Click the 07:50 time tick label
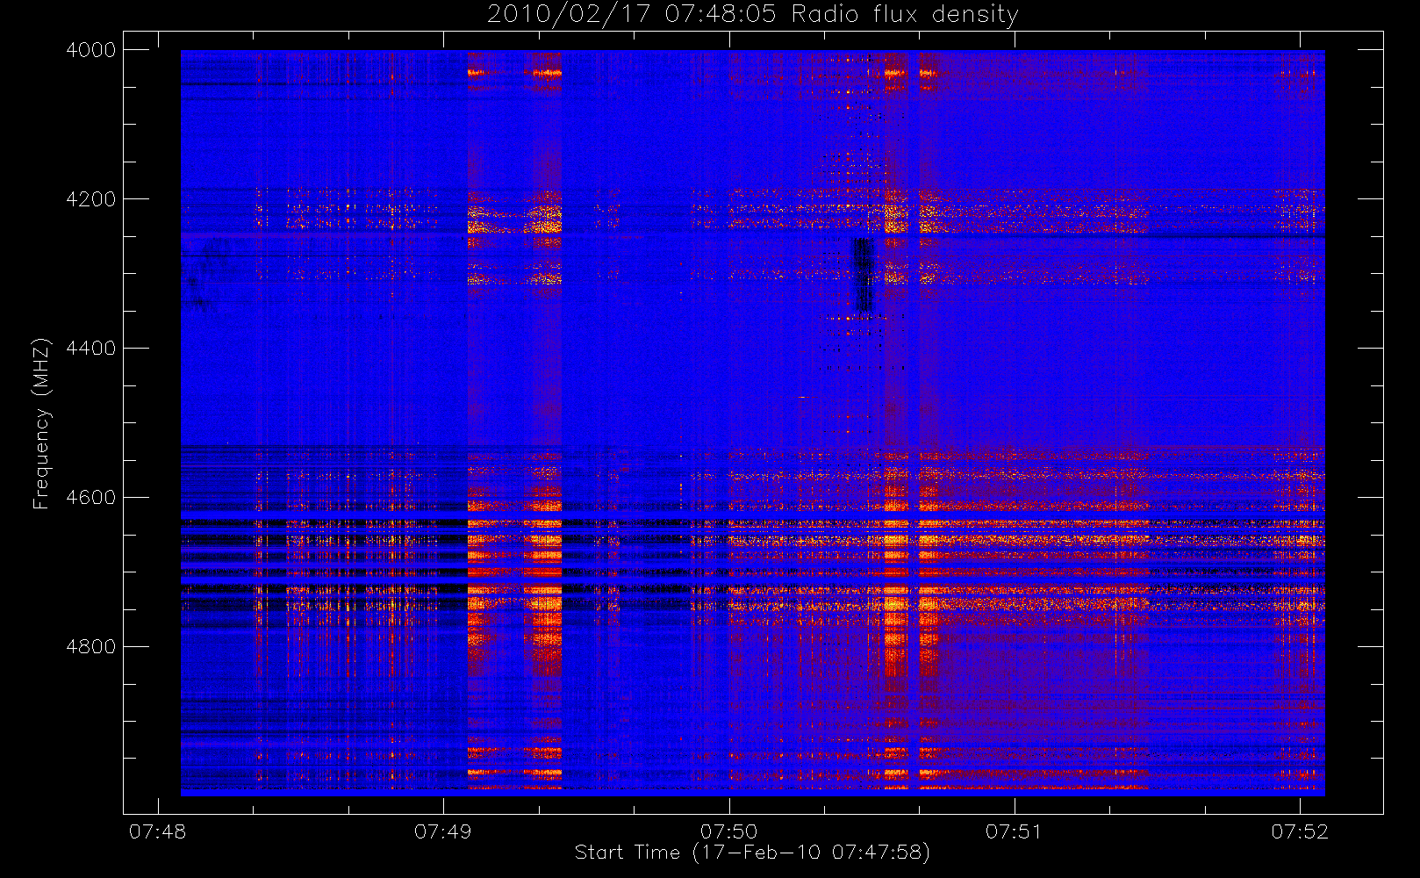Screen dimensions: 1420x878 728,831
